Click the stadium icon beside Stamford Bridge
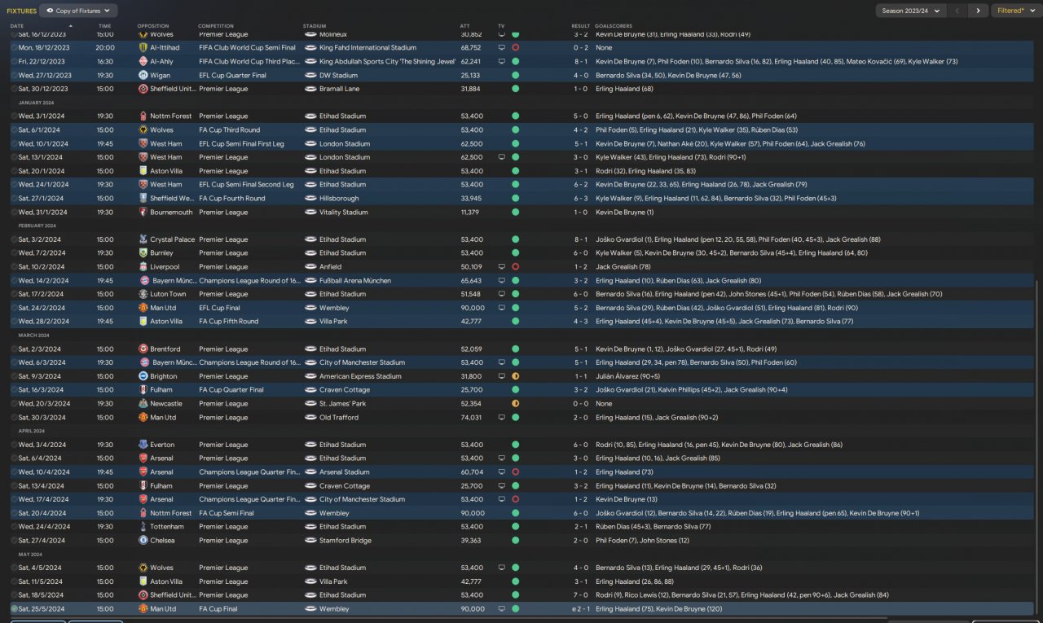Screen dimensions: 1043x623 pos(310,541)
